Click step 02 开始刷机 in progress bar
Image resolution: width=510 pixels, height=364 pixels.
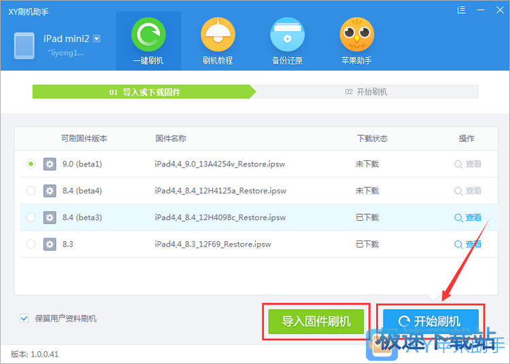tap(366, 92)
